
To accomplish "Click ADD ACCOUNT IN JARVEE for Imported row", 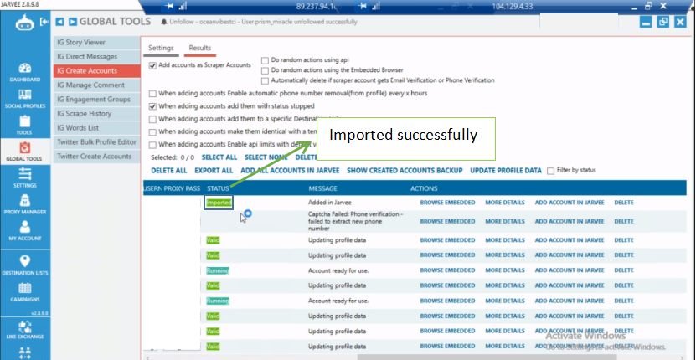I will pyautogui.click(x=570, y=203).
